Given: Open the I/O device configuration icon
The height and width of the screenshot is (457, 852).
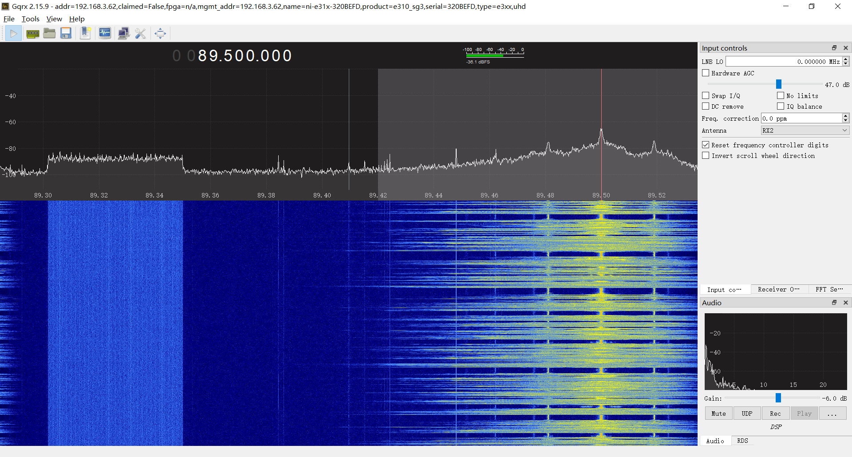Looking at the screenshot, I should pyautogui.click(x=32, y=33).
